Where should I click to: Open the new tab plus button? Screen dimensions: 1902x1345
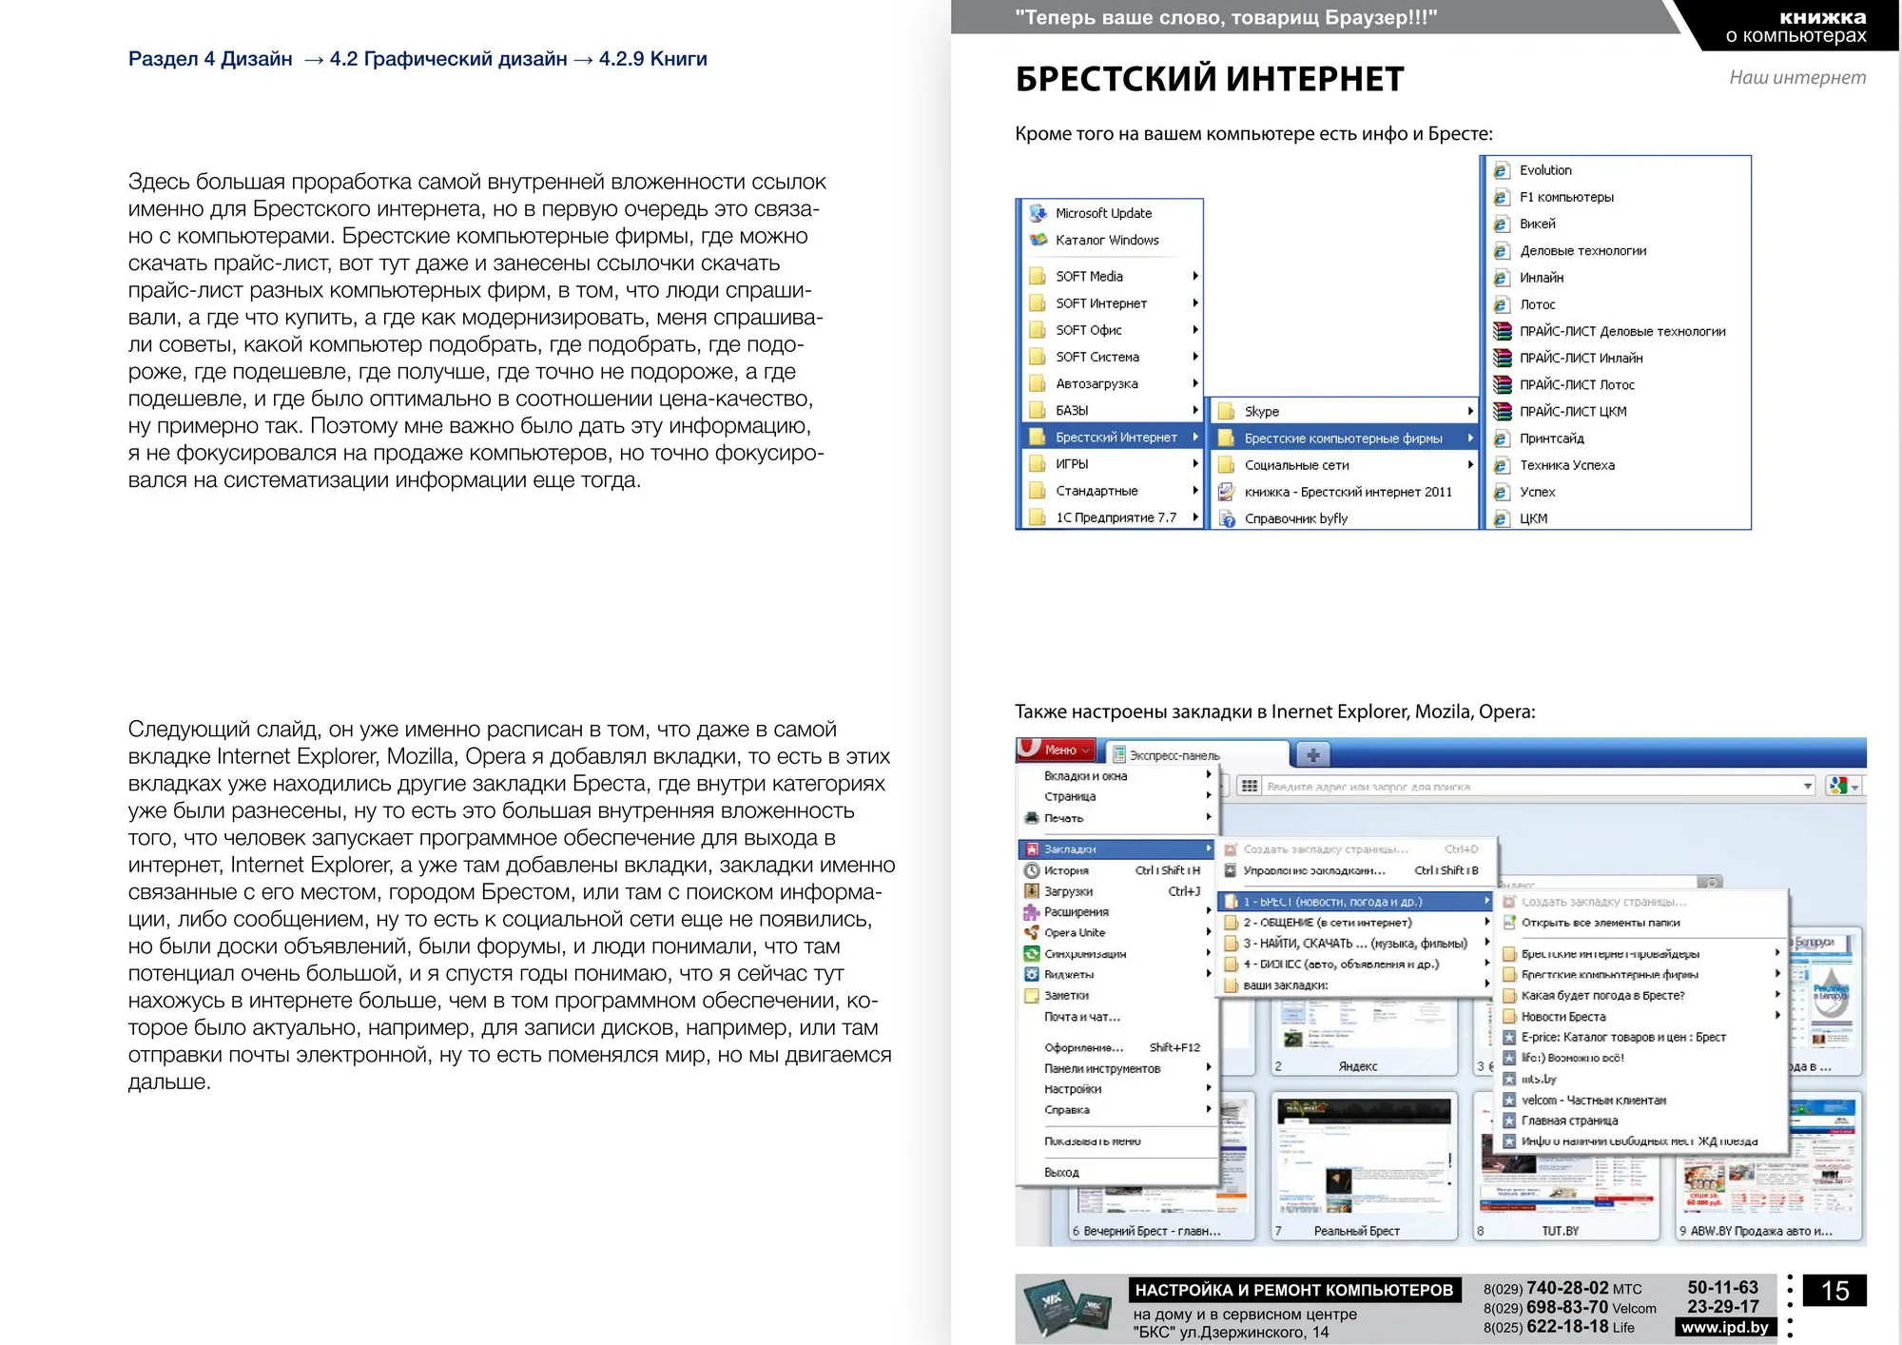pos(1312,755)
